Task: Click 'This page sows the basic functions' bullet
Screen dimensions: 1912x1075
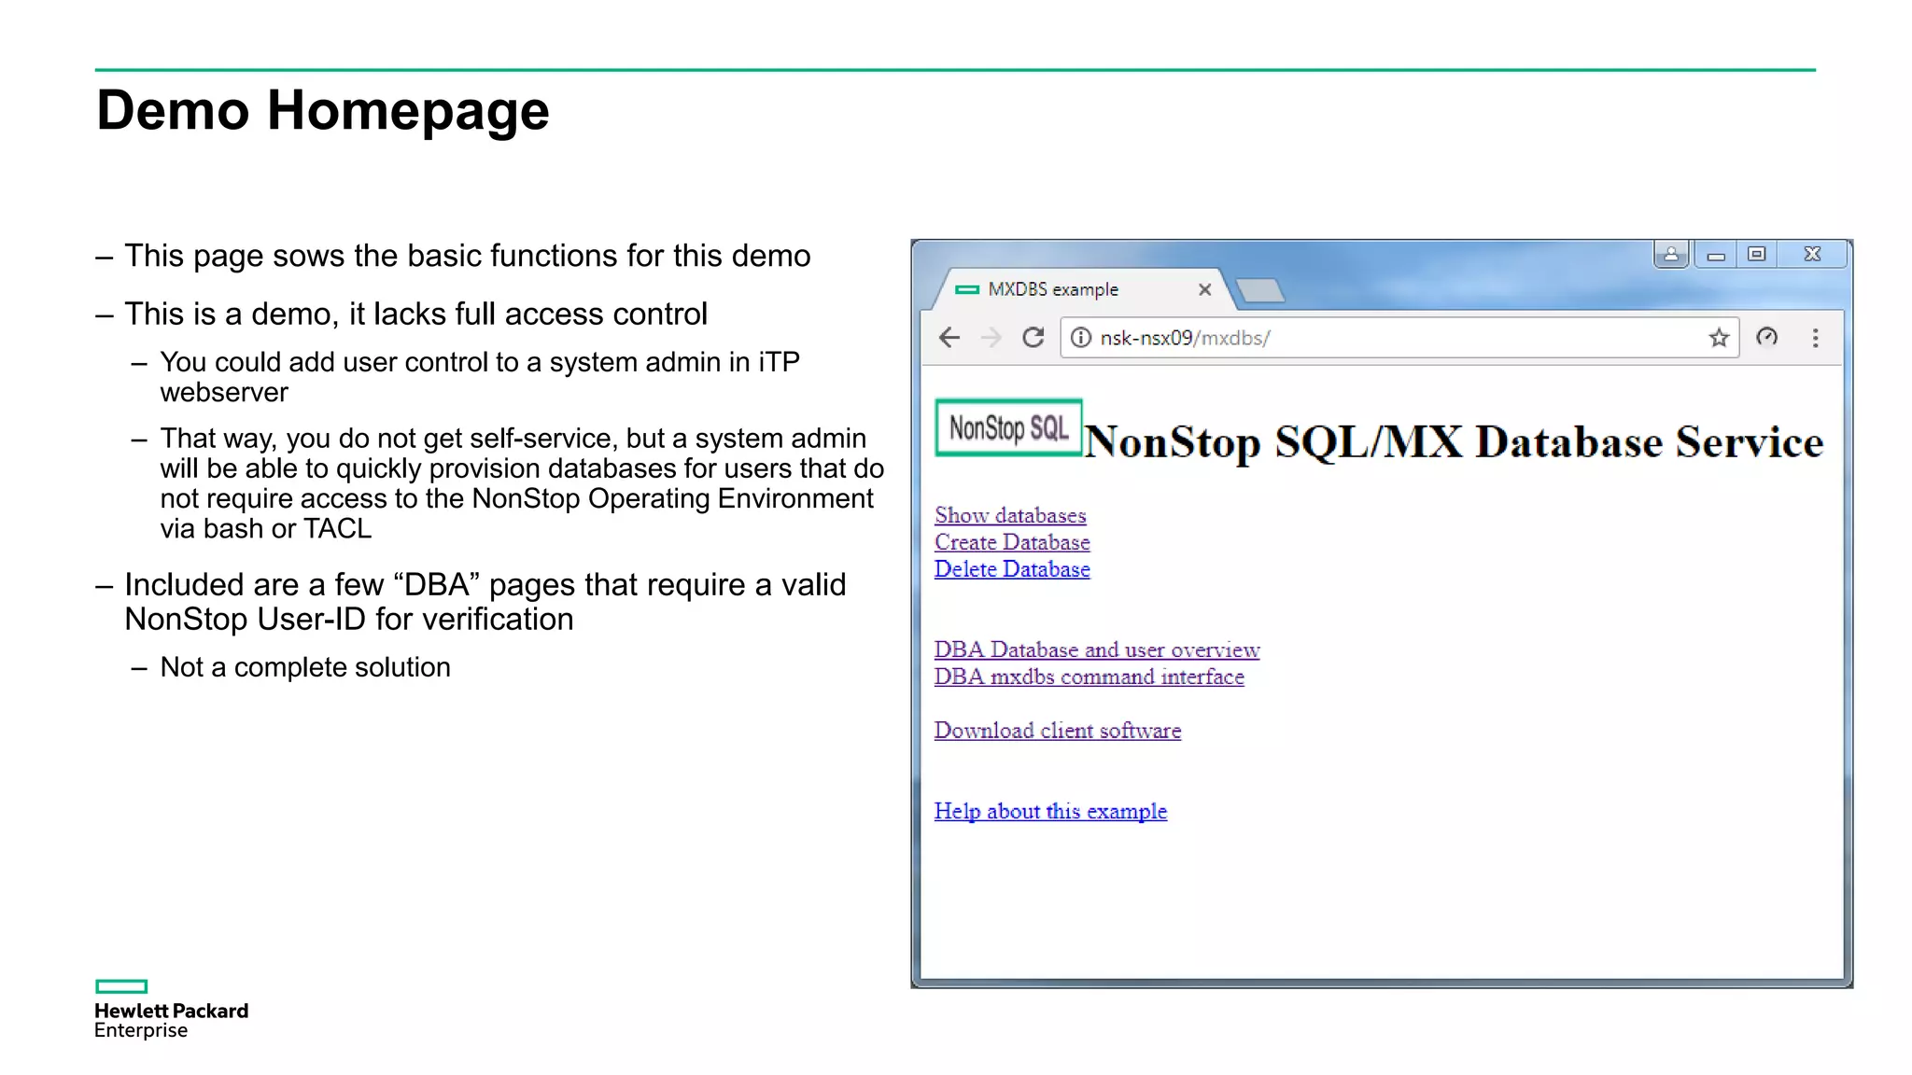Action: [x=468, y=256]
